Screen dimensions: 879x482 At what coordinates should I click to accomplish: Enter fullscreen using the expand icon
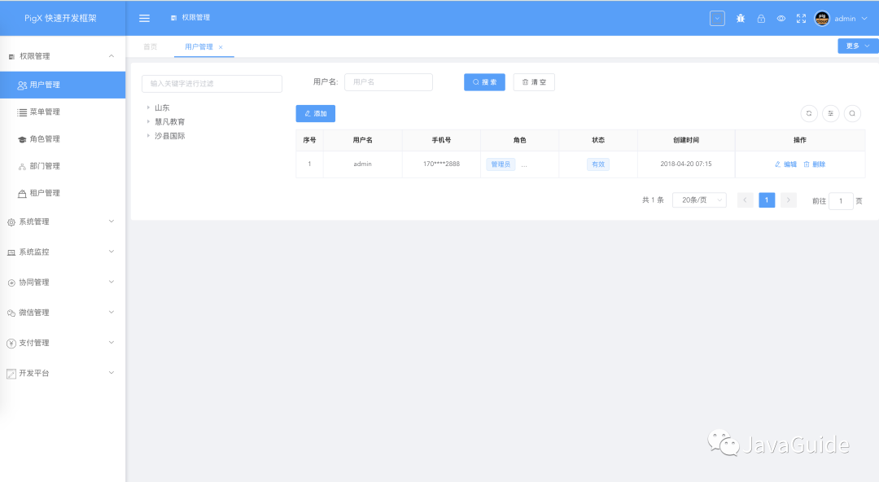coord(800,18)
